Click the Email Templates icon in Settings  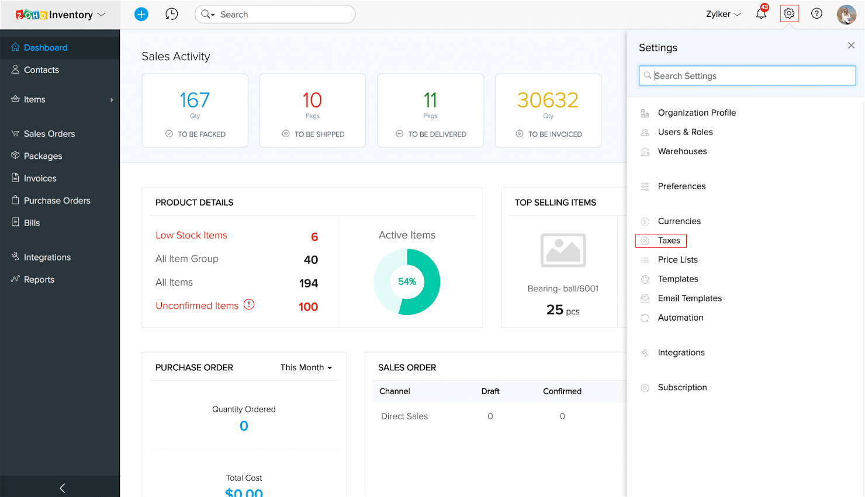click(x=645, y=298)
